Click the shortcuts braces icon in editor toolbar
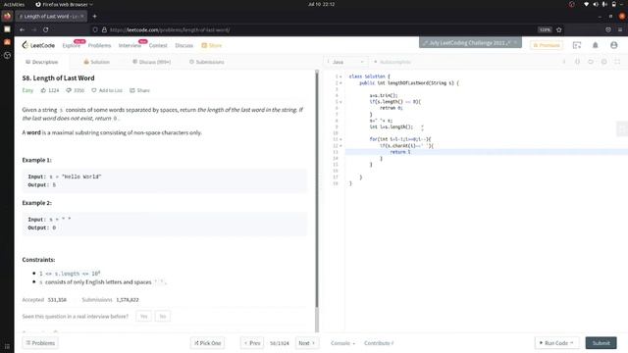This screenshot has height=353, width=628. 577,62
